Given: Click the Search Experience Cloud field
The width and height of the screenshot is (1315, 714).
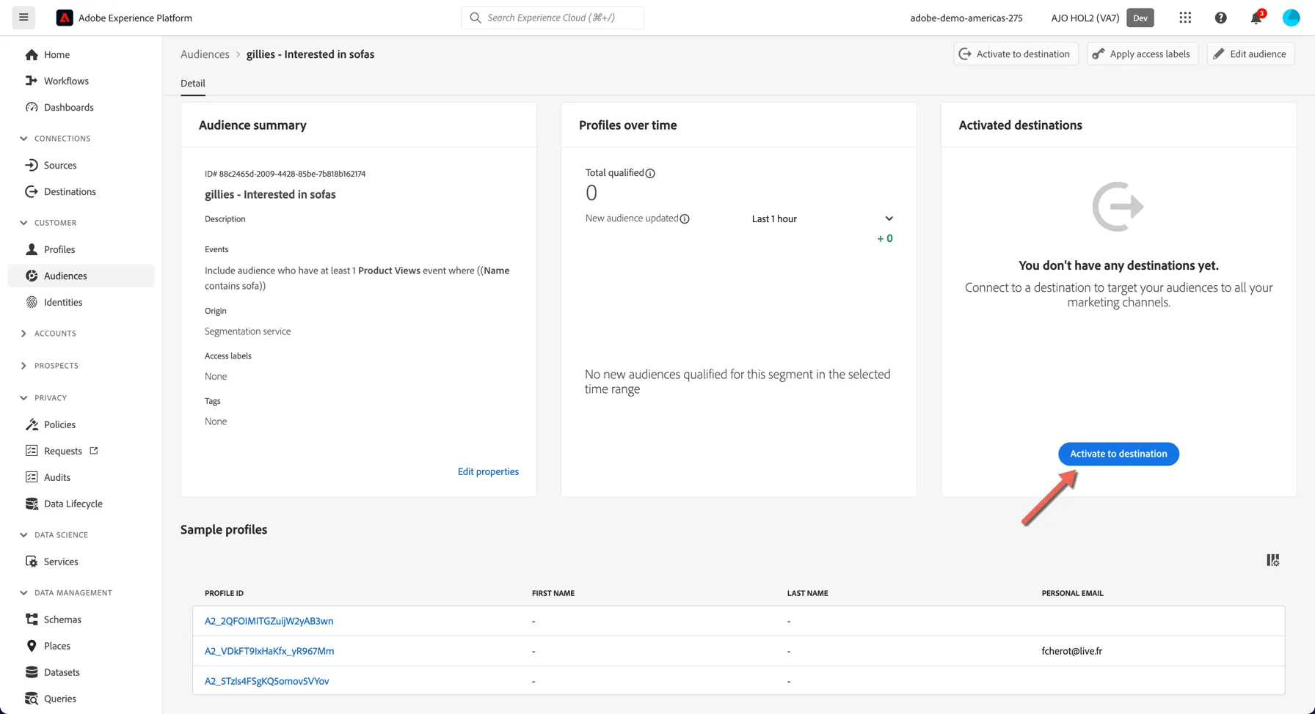Looking at the screenshot, I should 553,18.
